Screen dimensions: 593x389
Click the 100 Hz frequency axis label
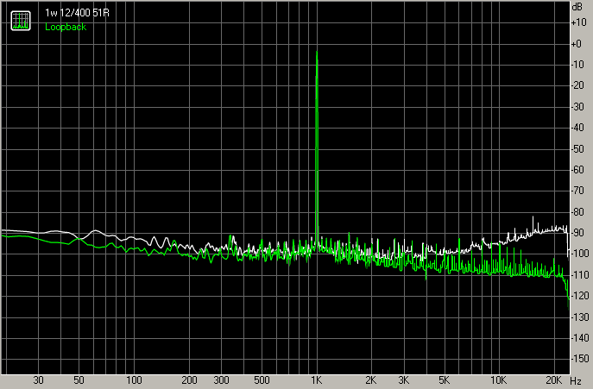[134, 380]
